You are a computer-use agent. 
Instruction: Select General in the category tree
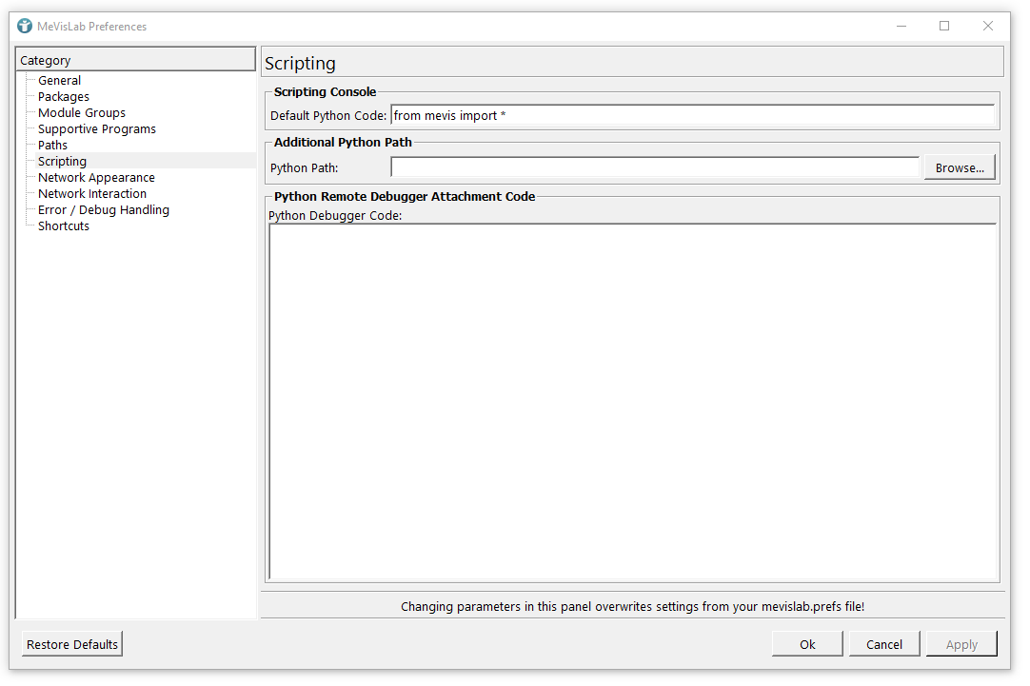(x=59, y=81)
